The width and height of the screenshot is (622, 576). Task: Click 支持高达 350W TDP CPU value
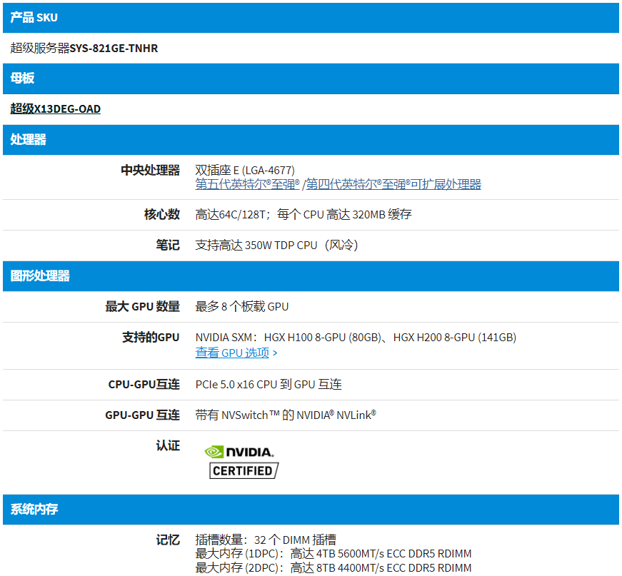tap(276, 245)
